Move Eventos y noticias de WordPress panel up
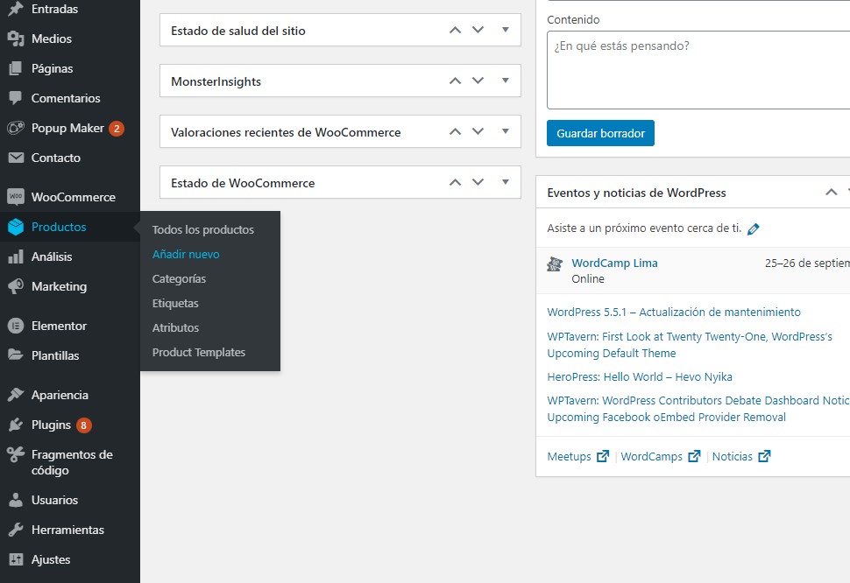The width and height of the screenshot is (850, 583). click(x=831, y=193)
